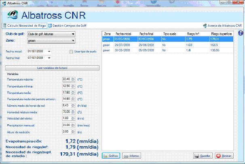Click the Velocidad del viento field
The width and height of the screenshot is (245, 164).
click(67, 118)
